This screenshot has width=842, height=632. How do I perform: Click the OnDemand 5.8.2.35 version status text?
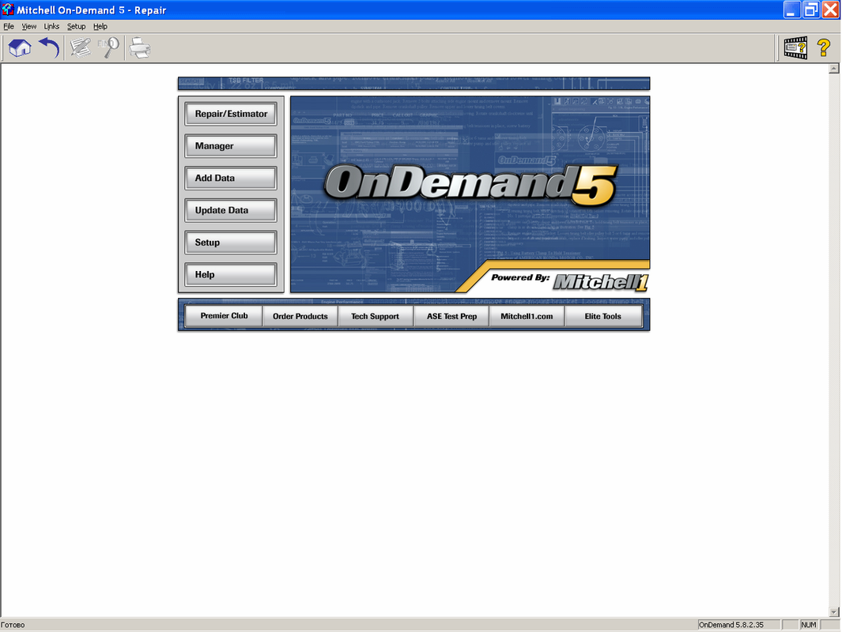tap(731, 624)
